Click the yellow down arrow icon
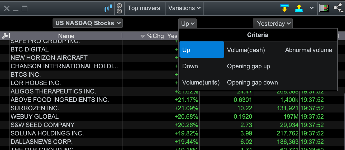 [x=284, y=8]
